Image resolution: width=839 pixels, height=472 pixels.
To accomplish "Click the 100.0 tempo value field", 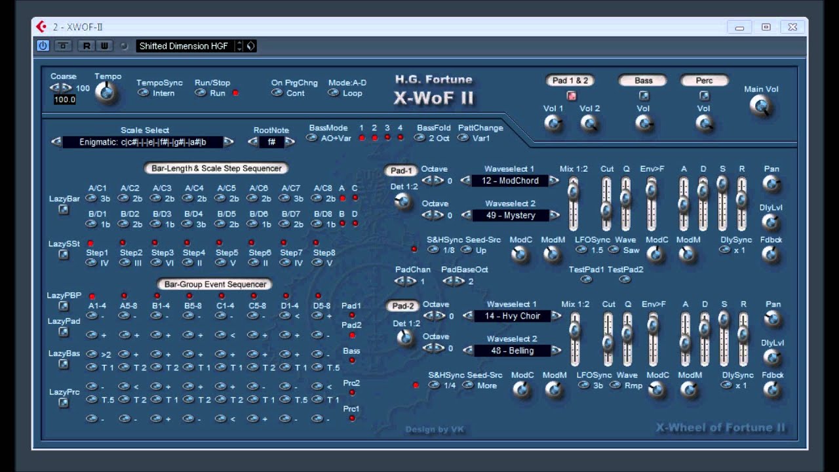I will click(65, 100).
